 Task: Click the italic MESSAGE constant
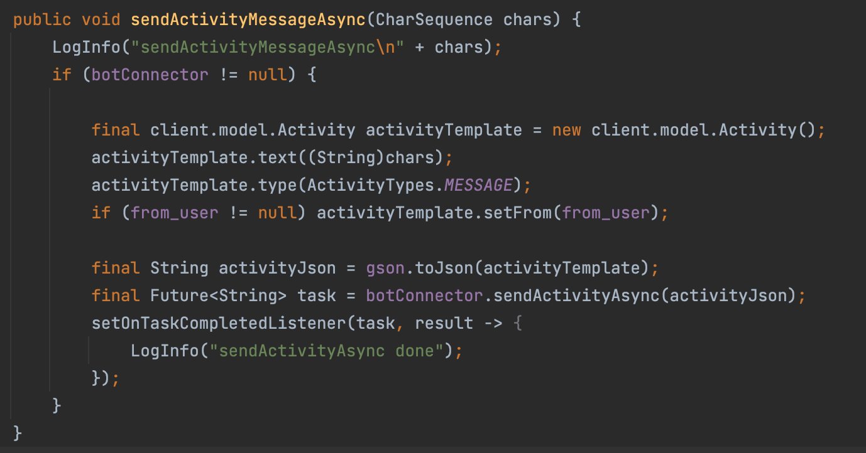(478, 185)
